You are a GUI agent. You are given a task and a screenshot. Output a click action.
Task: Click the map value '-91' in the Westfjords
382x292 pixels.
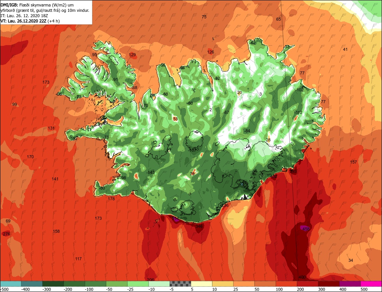pos(115,79)
